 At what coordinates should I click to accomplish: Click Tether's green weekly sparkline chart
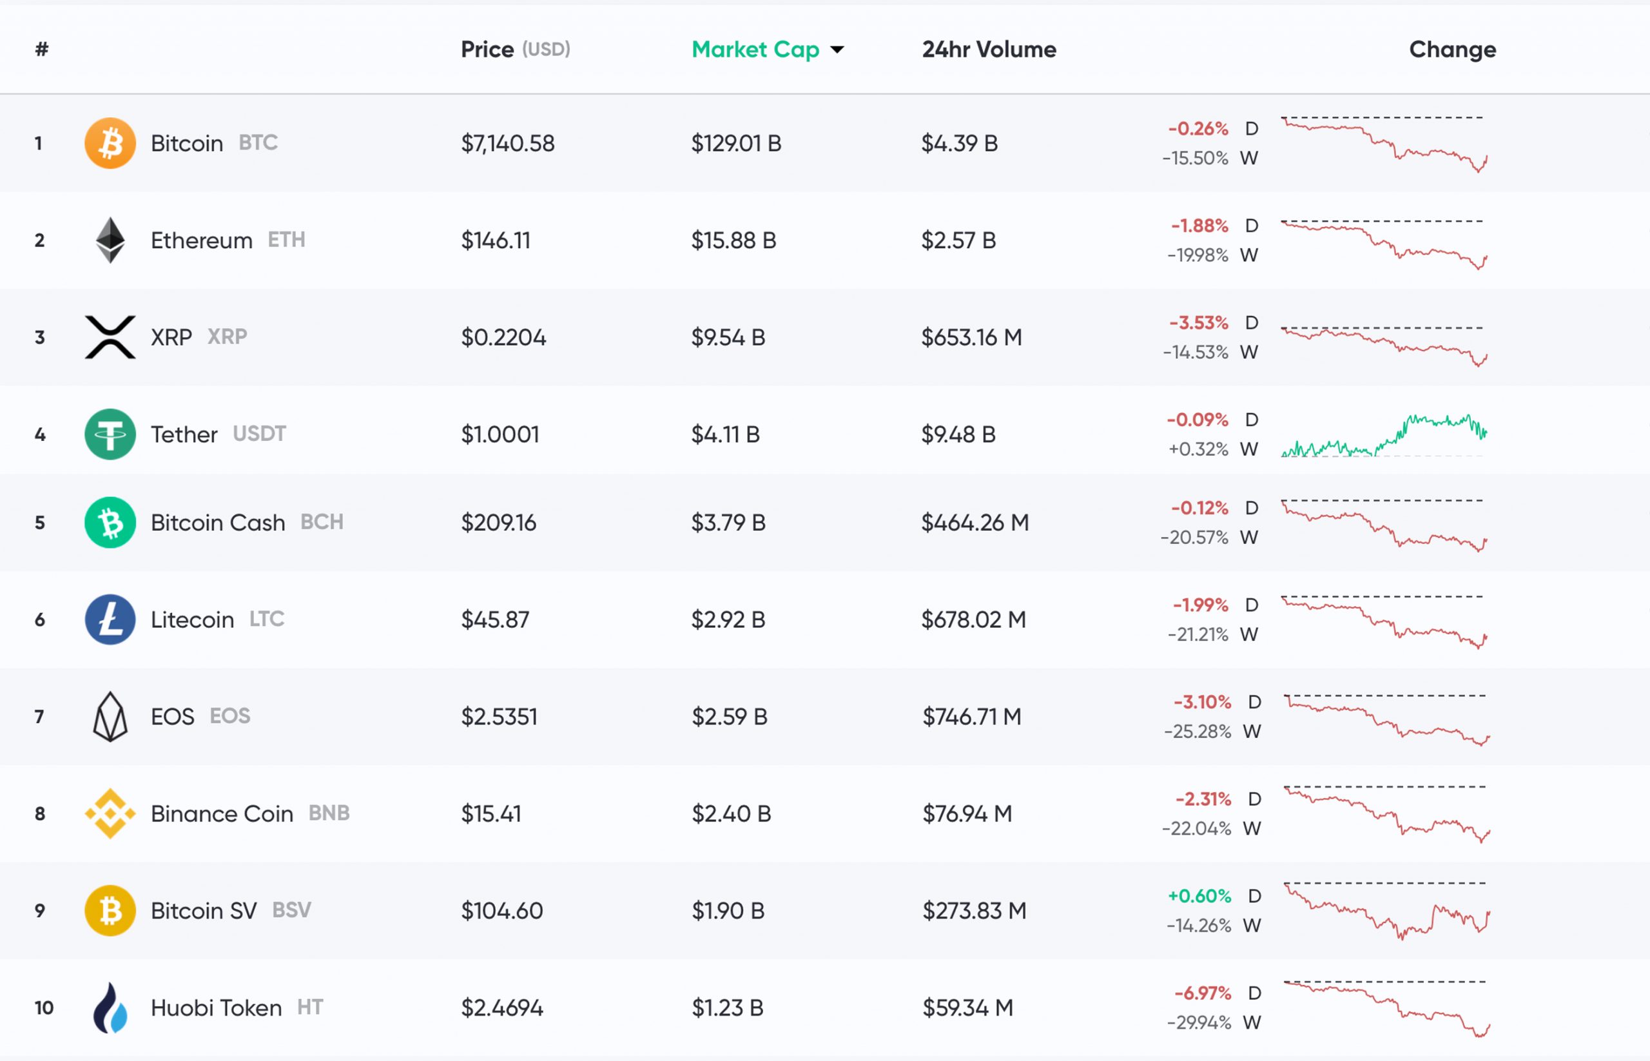pyautogui.click(x=1383, y=436)
